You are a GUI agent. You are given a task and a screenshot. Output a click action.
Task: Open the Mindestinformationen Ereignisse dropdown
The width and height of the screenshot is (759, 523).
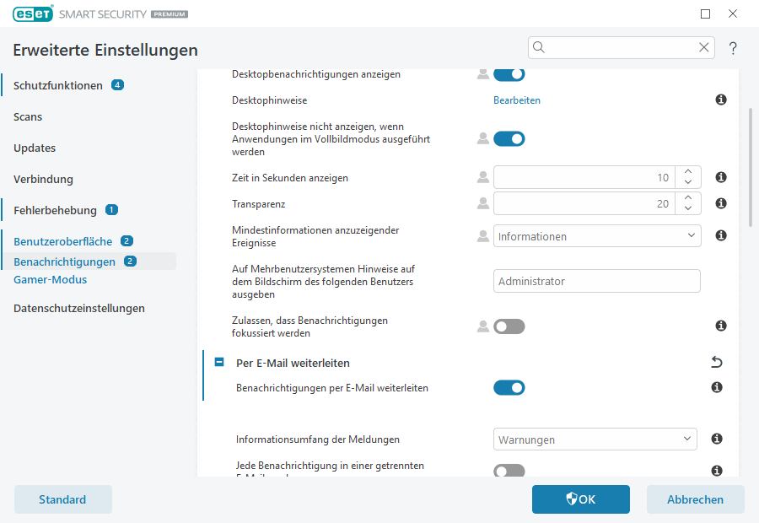pos(596,235)
